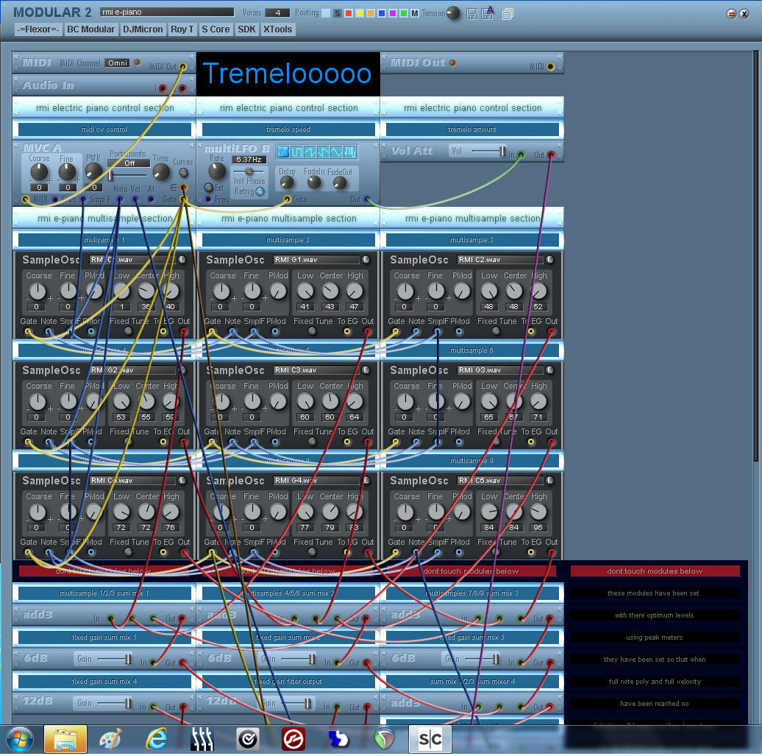
Task: Open the Portamento Off selector in MVC A
Action: [129, 163]
